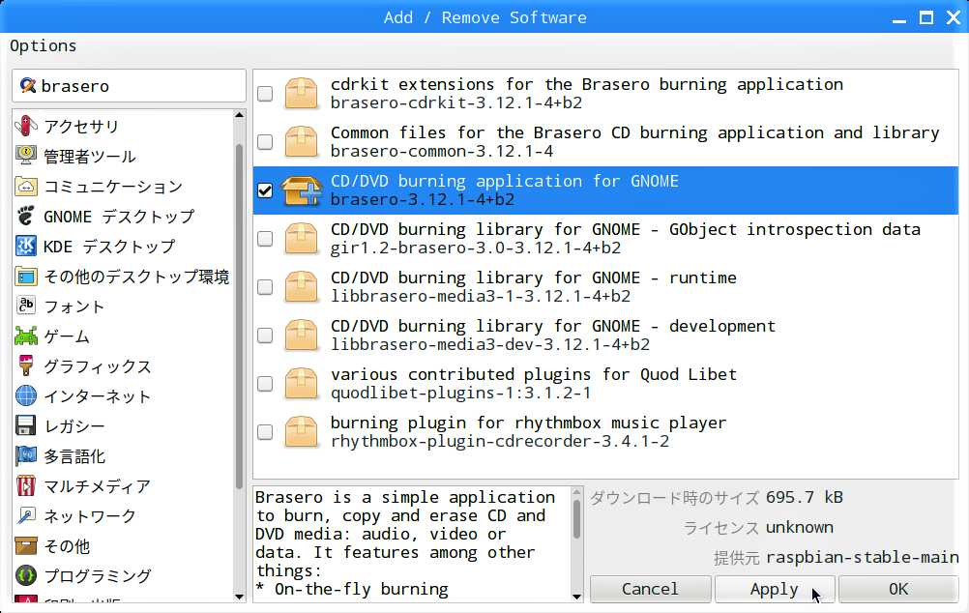
Task: Click the コミュニケーション category icon
Action: [x=25, y=186]
